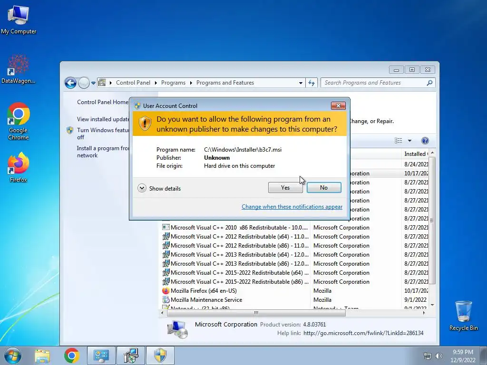This screenshot has height=365, width=487.
Task: Expand Show details in the UAC dialog
Action: click(159, 188)
